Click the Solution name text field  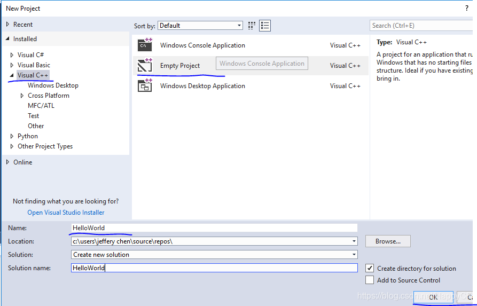[x=214, y=268]
